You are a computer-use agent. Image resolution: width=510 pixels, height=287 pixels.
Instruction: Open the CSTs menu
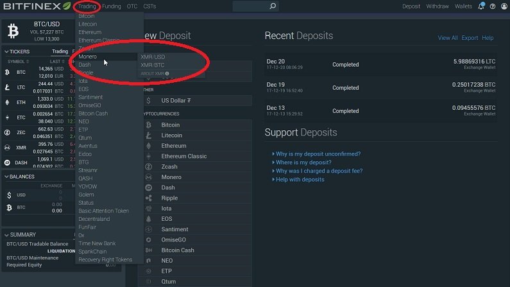point(149,6)
